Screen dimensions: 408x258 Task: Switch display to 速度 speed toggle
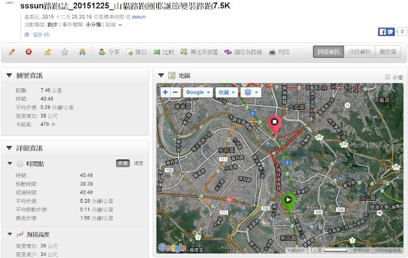pos(138,163)
